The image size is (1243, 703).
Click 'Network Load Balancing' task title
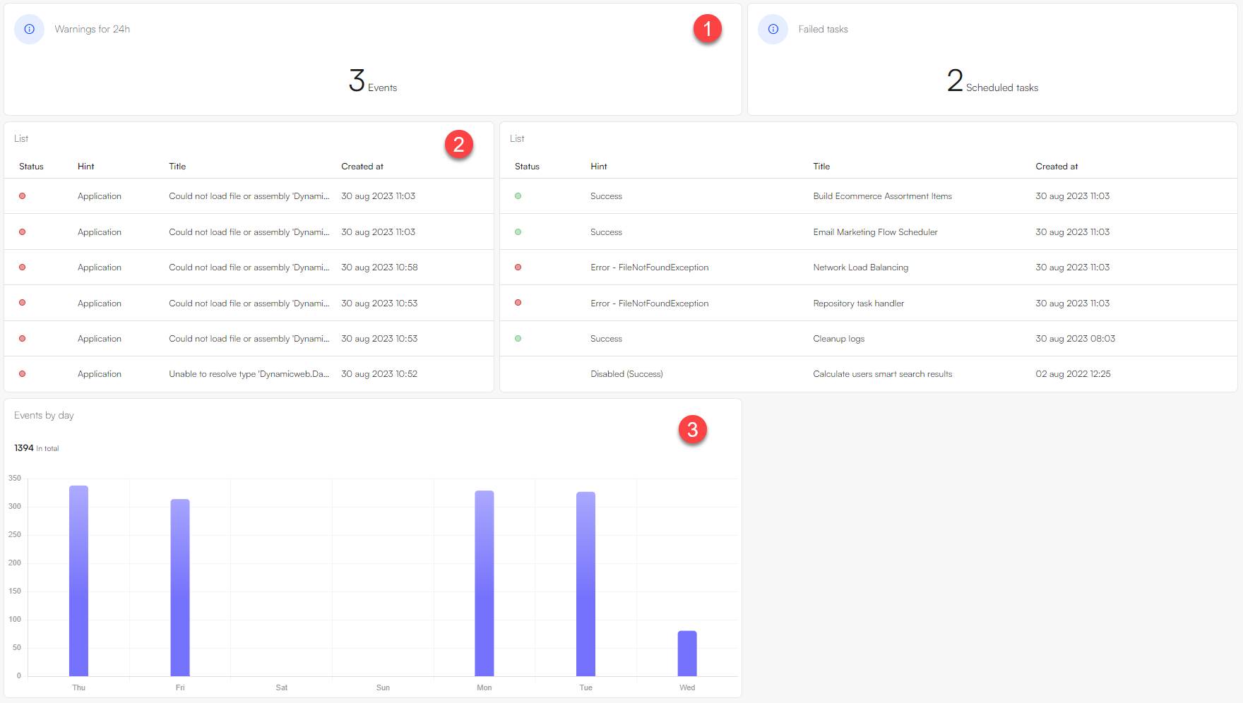click(x=860, y=268)
